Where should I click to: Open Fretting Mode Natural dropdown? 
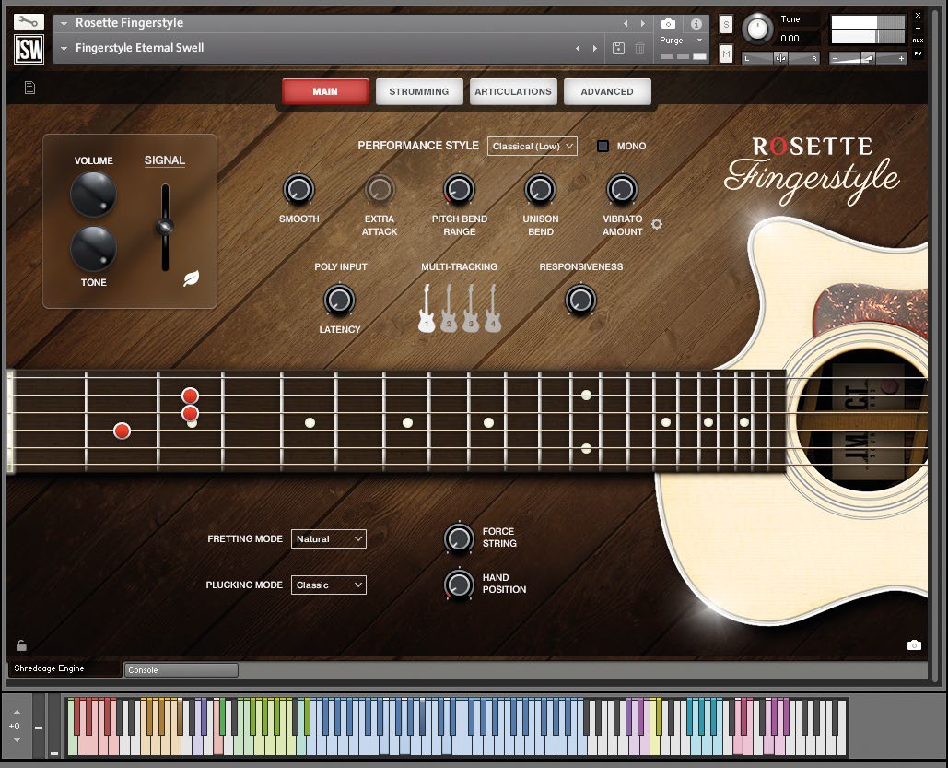328,538
